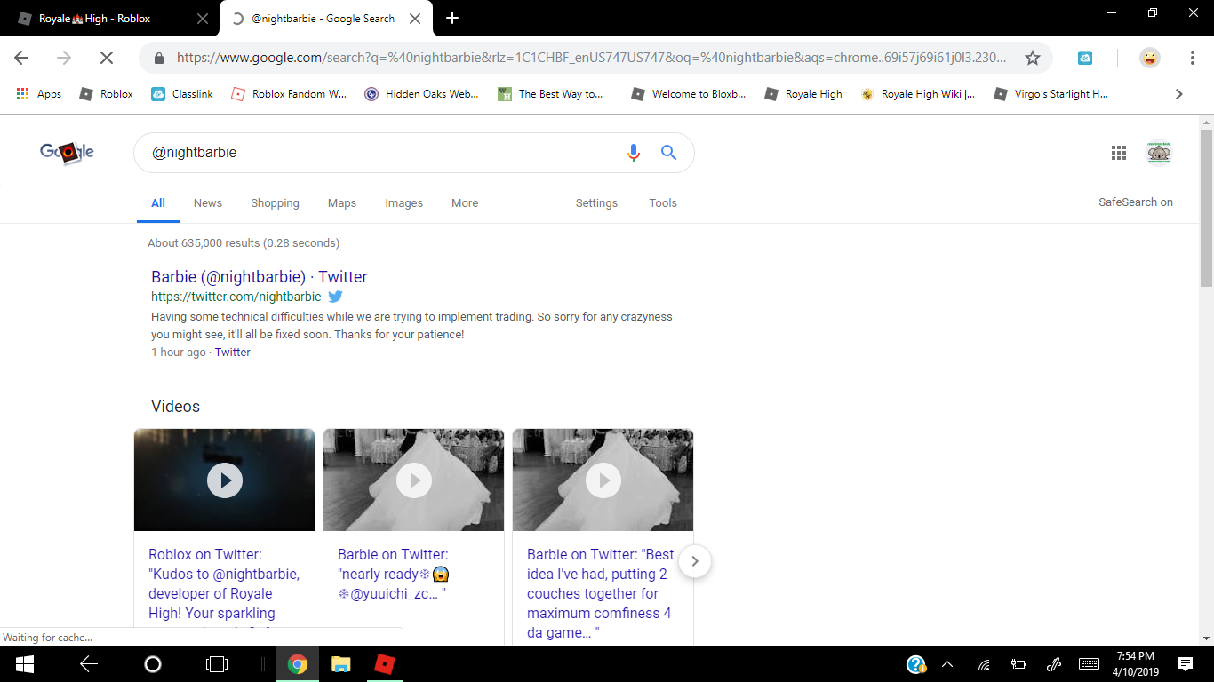Open the Royale High Wiki bookmark
This screenshot has height=682, width=1214.
pos(917,94)
